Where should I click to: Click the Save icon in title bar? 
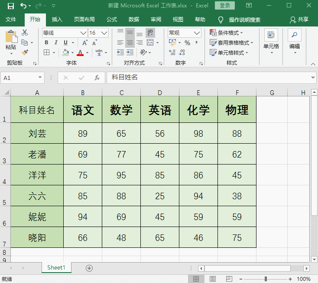click(10, 6)
